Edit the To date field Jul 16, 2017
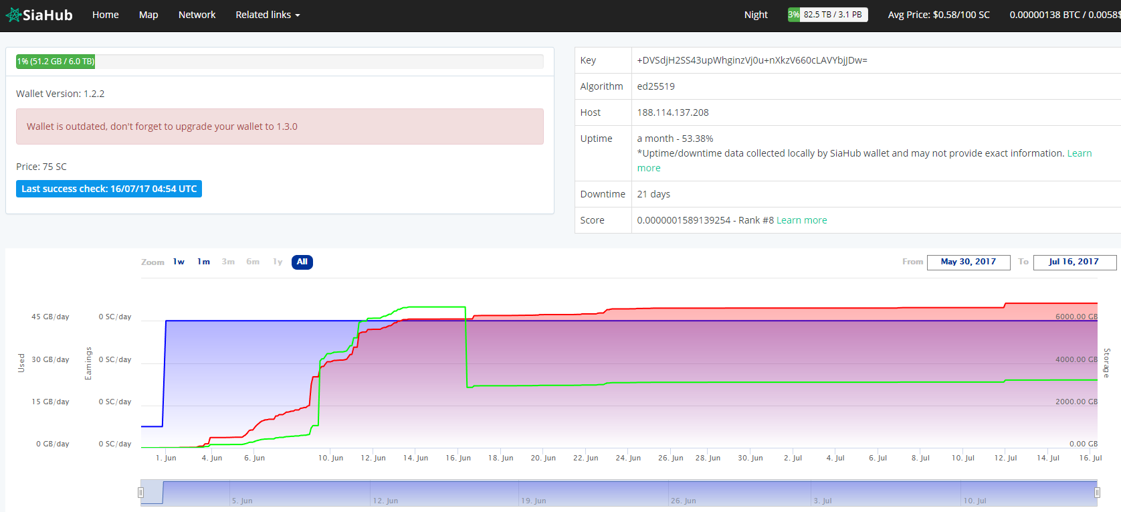Image resolution: width=1121 pixels, height=512 pixels. pos(1074,262)
